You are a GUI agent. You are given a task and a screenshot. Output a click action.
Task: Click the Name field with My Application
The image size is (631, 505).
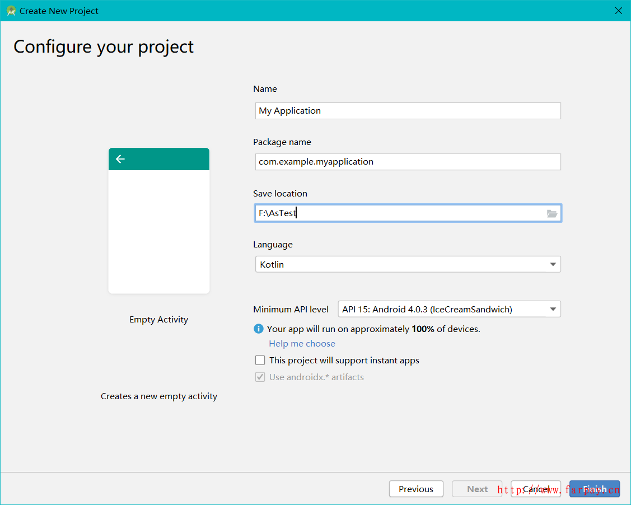pos(408,111)
